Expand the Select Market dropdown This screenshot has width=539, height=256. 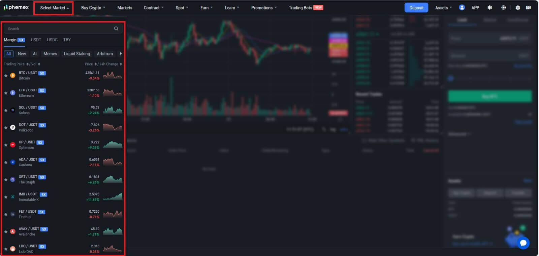pyautogui.click(x=54, y=8)
